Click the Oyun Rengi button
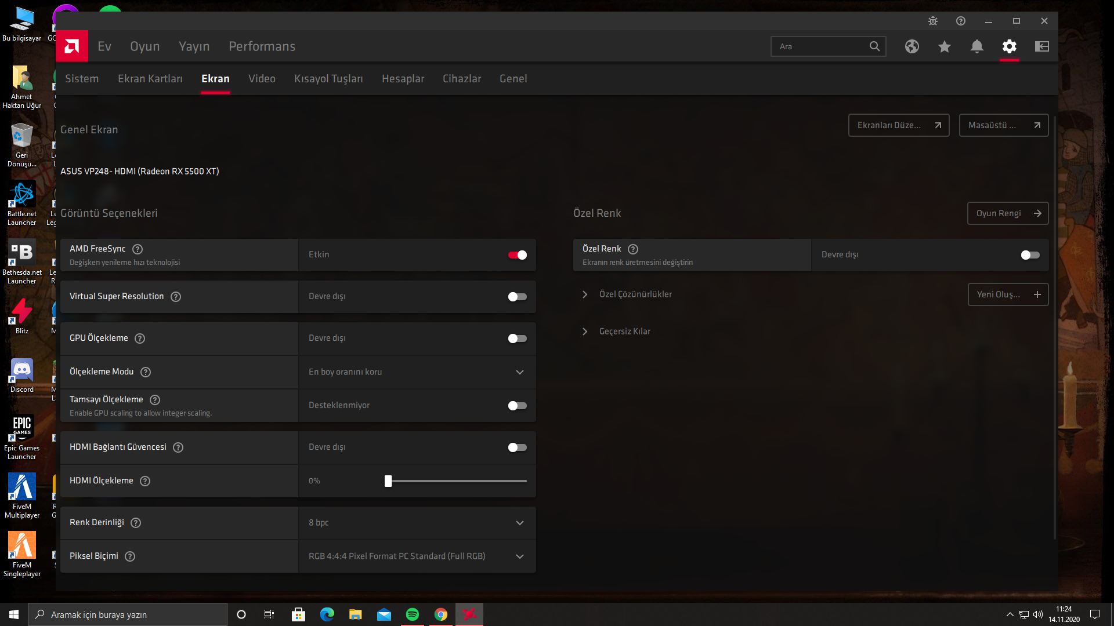This screenshot has height=626, width=1114. point(1007,213)
